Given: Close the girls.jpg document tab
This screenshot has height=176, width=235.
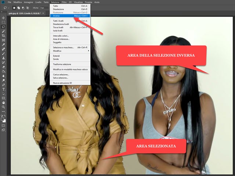Looking at the screenshot, I should pos(43,13).
